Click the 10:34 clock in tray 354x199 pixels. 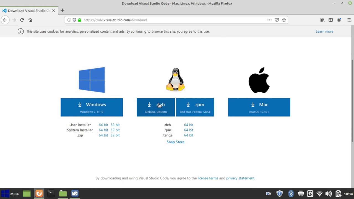coord(348,194)
